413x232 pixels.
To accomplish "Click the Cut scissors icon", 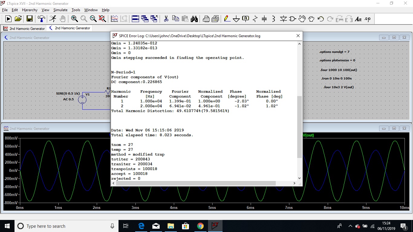I will click(166, 19).
